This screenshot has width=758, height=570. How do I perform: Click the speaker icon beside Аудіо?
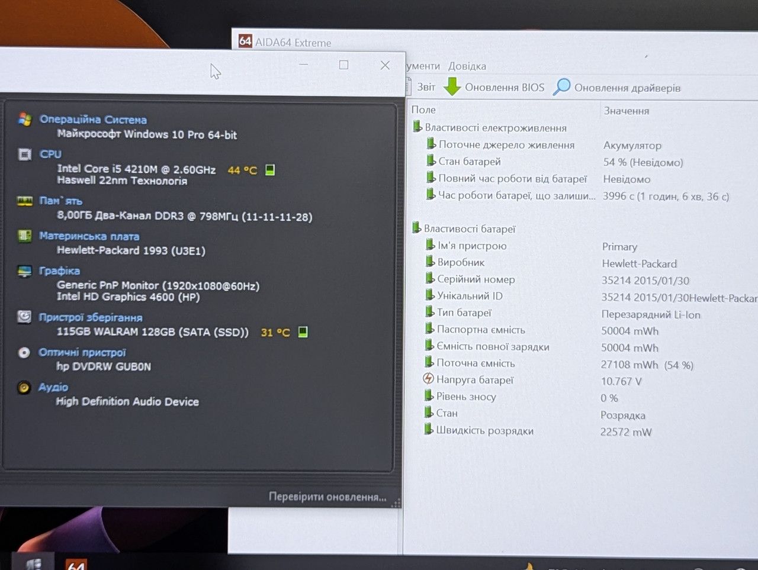pyautogui.click(x=24, y=388)
